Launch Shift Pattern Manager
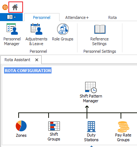This screenshot has height=147, width=137. pyautogui.click(x=91, y=92)
